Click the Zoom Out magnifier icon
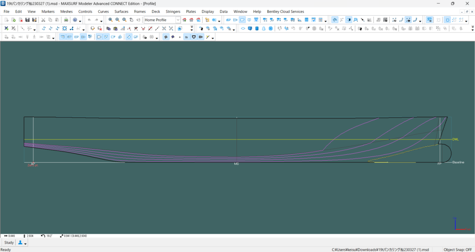The image size is (475, 252). [117, 20]
